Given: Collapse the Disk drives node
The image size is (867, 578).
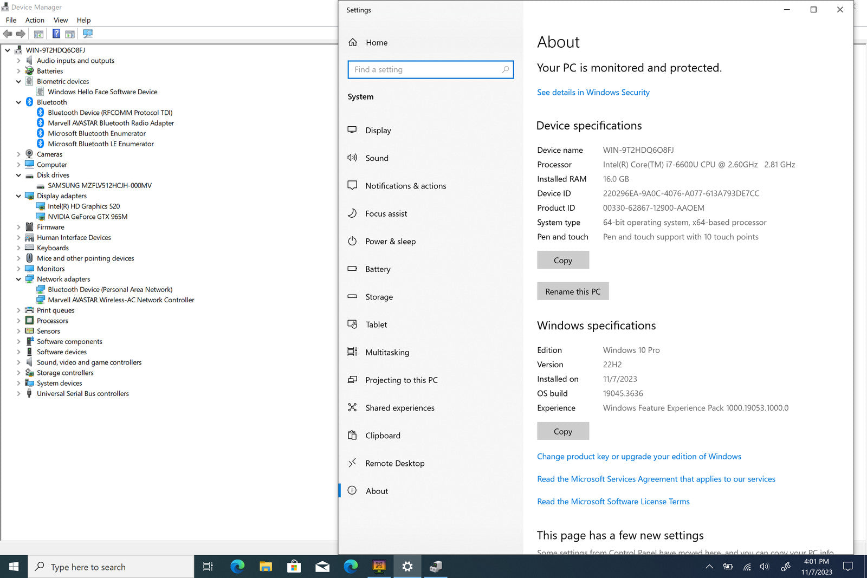Looking at the screenshot, I should point(18,176).
